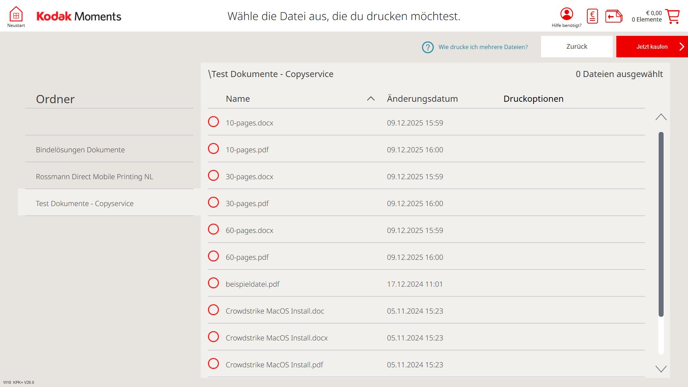Select the 10-pages.docx radio button
This screenshot has height=387, width=688.
click(213, 122)
